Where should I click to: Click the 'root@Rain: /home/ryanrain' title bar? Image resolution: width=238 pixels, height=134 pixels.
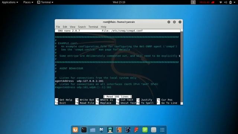pos(119,22)
